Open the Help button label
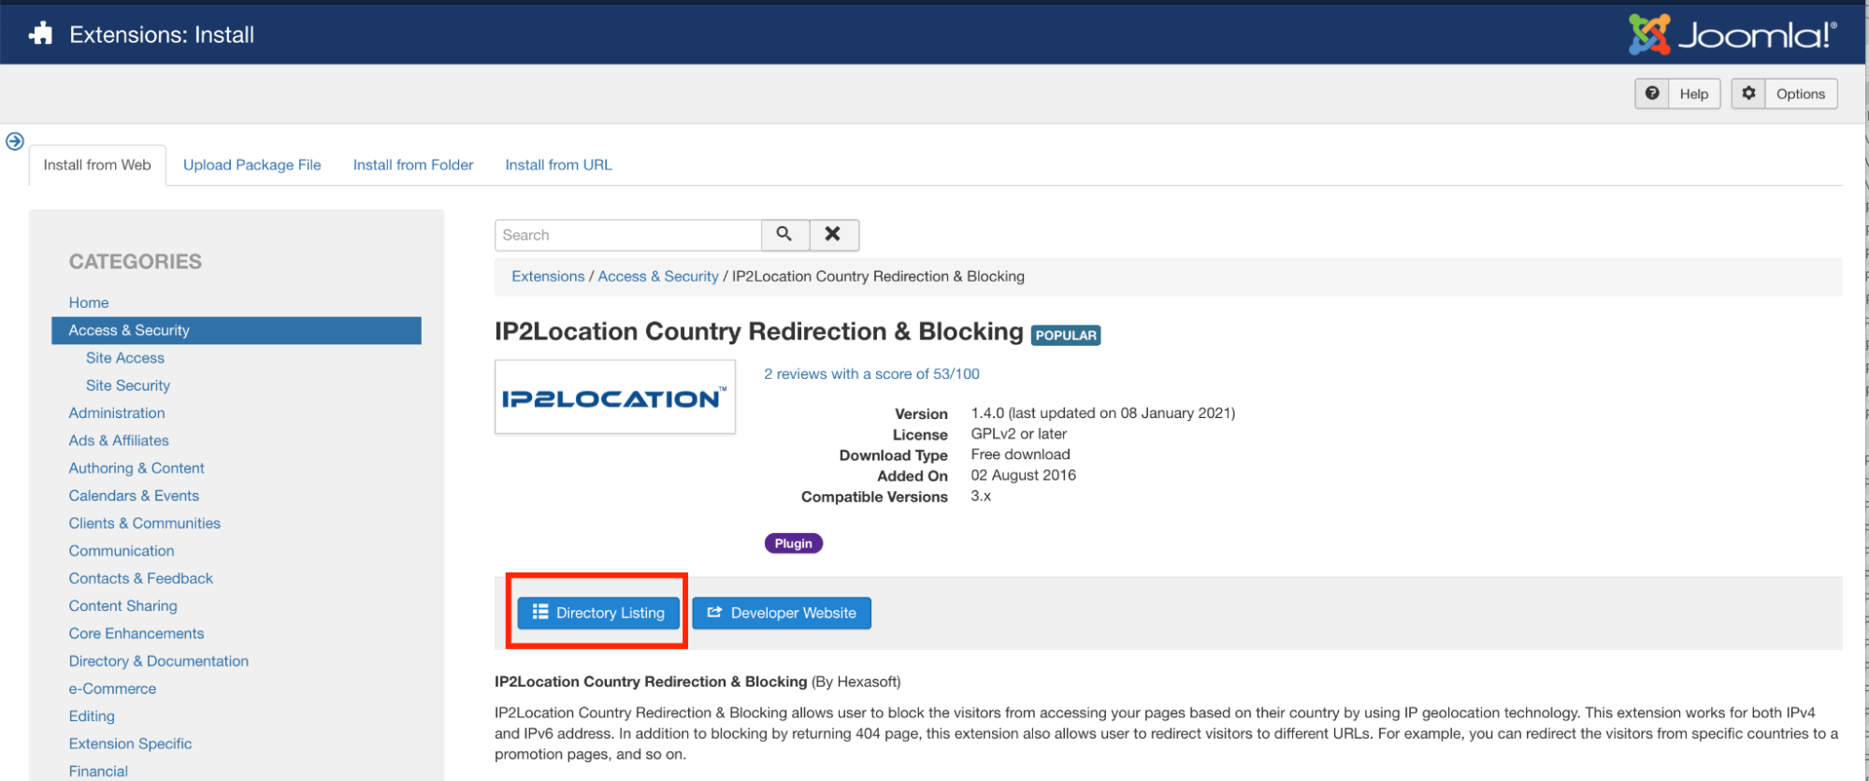The width and height of the screenshot is (1869, 781). (1693, 94)
